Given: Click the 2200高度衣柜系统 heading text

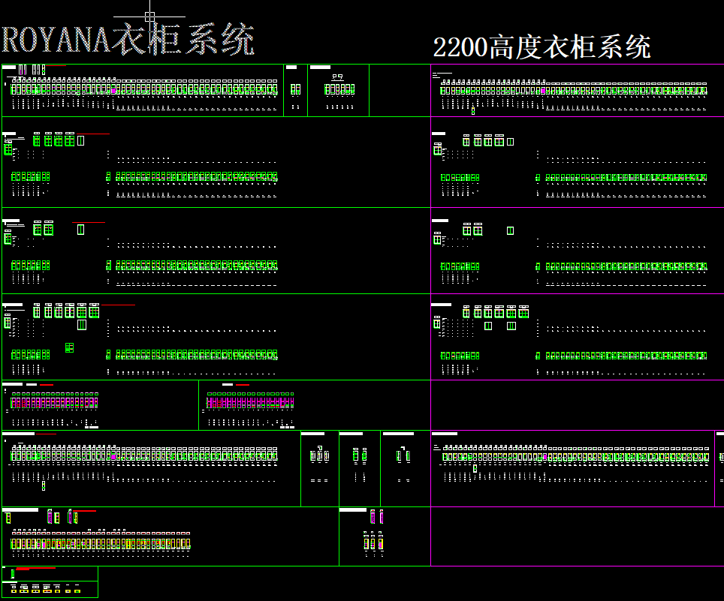Looking at the screenshot, I should 541,47.
